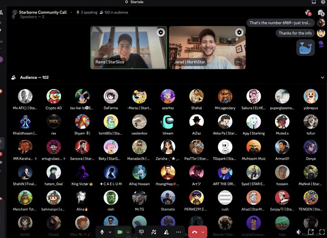Click the rex avatar
The height and width of the screenshot is (238, 327).
[x=53, y=121]
